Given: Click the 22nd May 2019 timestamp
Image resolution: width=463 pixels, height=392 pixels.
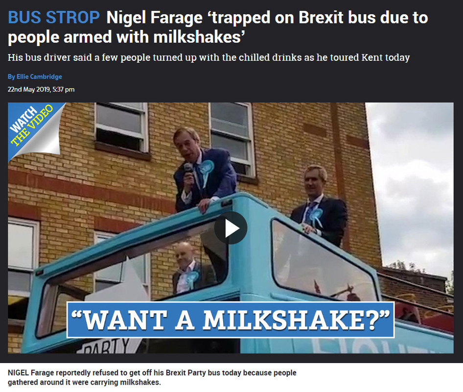Looking at the screenshot, I should pyautogui.click(x=41, y=89).
